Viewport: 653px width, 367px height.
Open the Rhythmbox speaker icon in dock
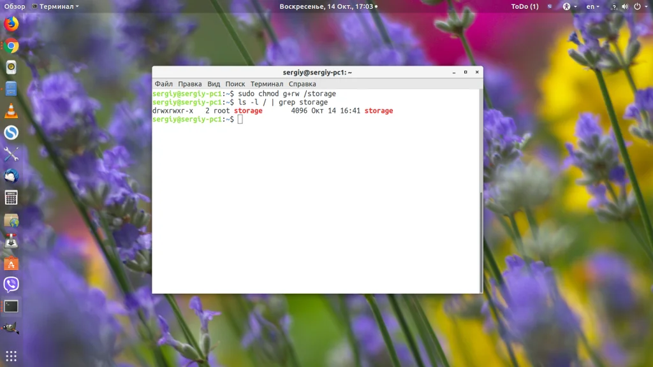[11, 68]
